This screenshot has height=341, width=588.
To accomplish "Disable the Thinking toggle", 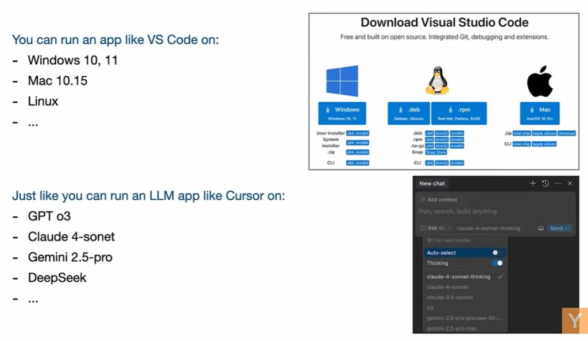I will click(x=497, y=263).
